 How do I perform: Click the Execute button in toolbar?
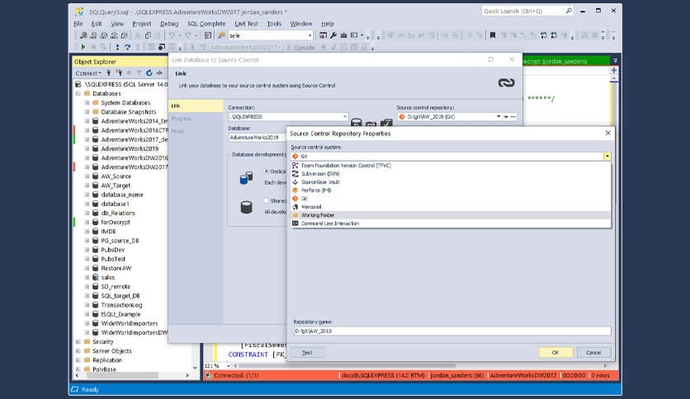pos(300,48)
